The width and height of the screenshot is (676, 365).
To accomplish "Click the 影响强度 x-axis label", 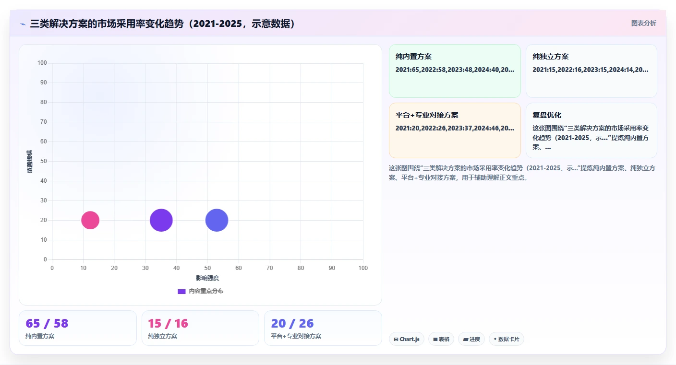I will pyautogui.click(x=207, y=278).
